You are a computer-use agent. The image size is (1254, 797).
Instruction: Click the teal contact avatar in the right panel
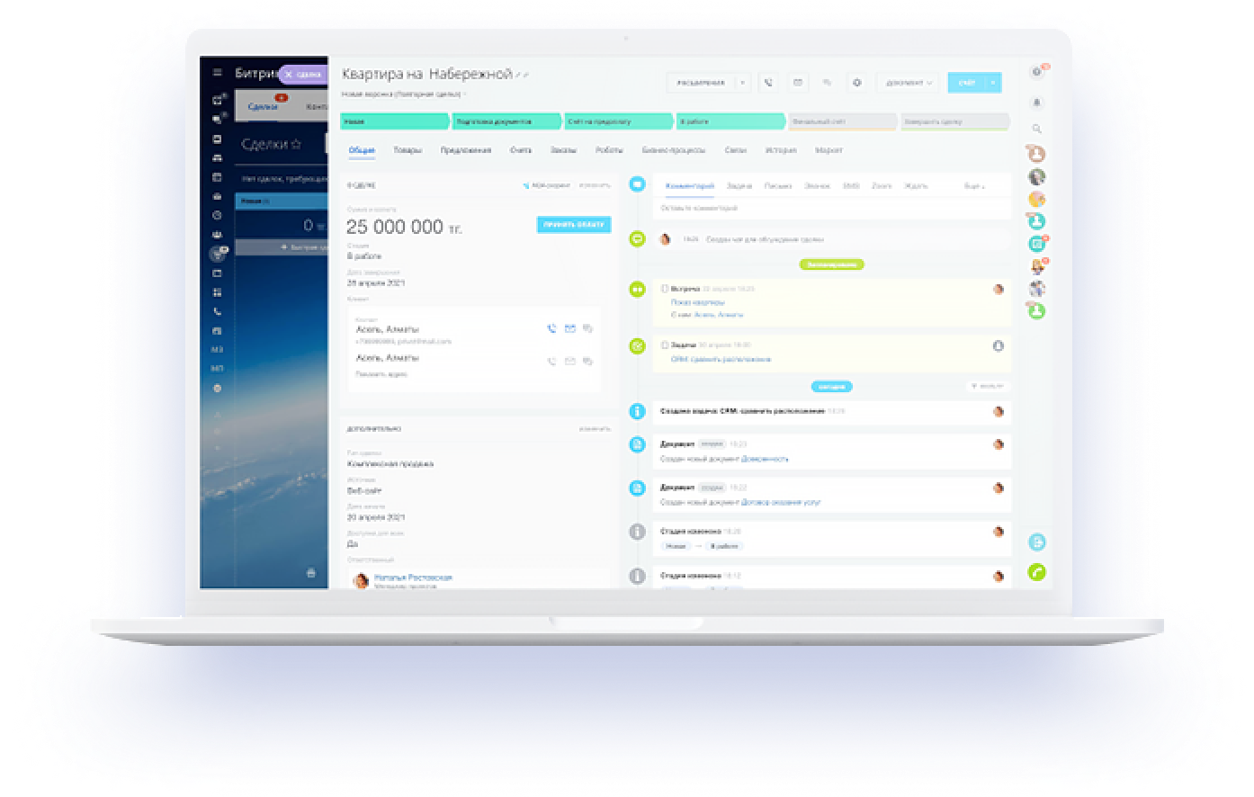tap(1037, 221)
